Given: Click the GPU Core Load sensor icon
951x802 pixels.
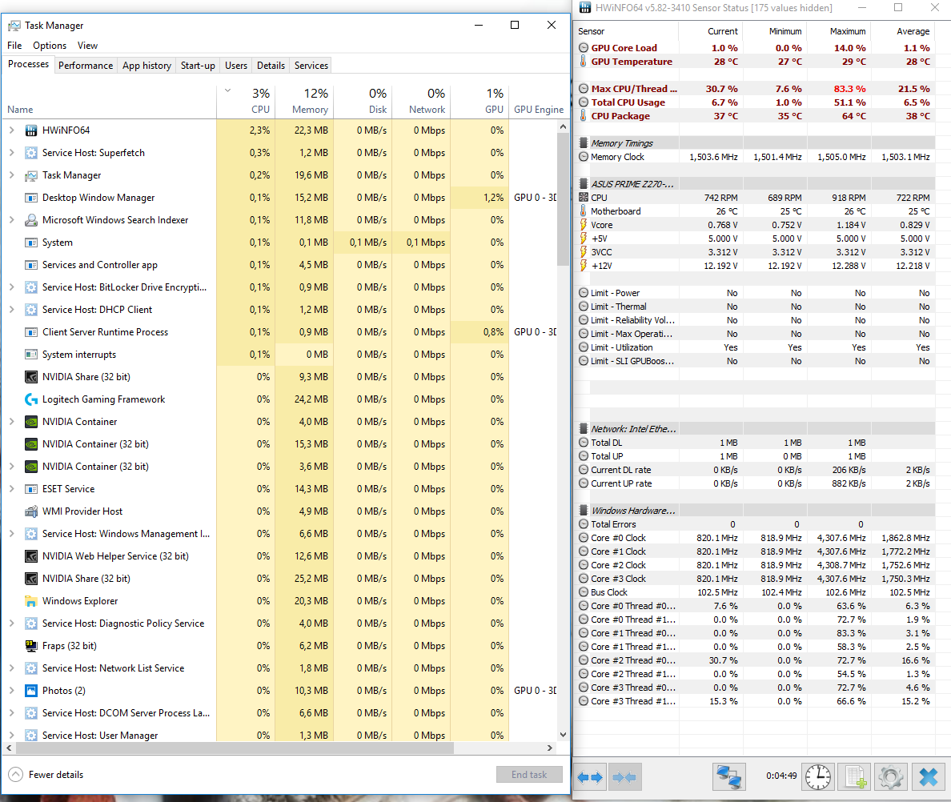Looking at the screenshot, I should (x=584, y=48).
